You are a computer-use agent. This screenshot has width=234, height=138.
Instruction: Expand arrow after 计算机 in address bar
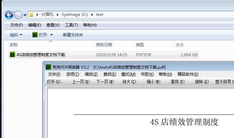point(57,15)
